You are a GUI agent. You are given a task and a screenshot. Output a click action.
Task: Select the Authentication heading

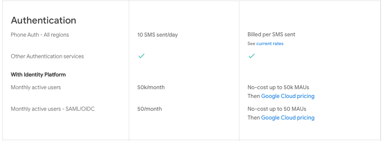click(x=44, y=20)
